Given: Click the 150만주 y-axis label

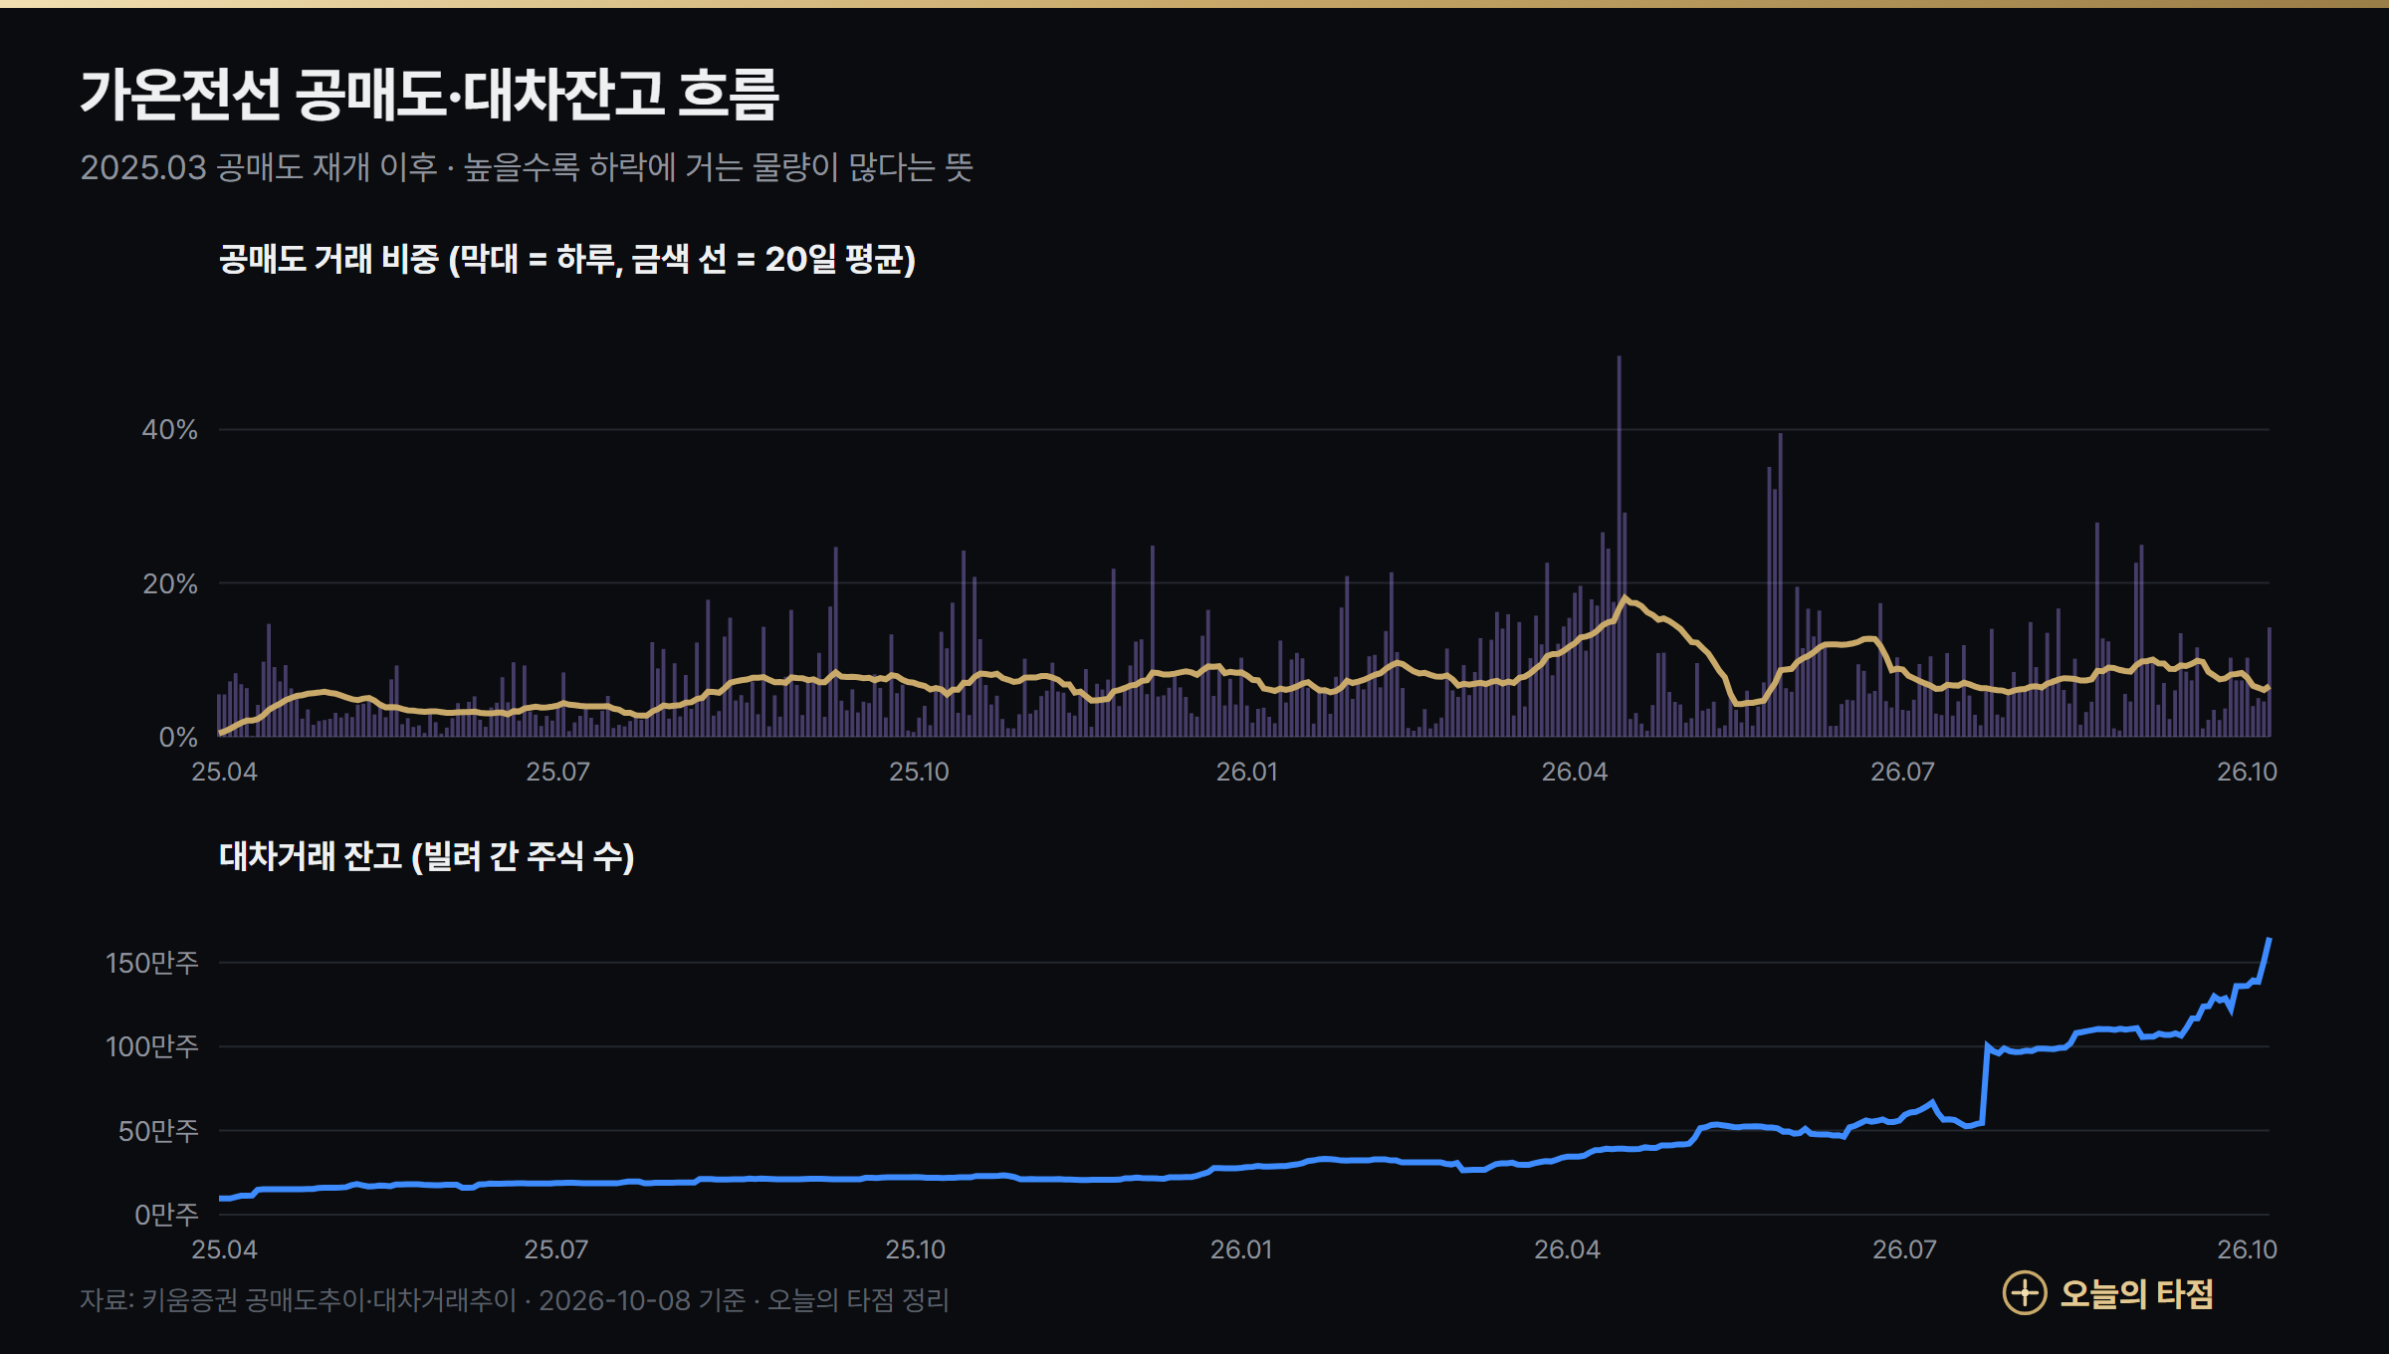Looking at the screenshot, I should click(152, 963).
